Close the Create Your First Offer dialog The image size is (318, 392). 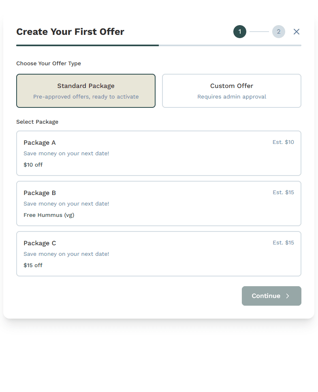297,32
